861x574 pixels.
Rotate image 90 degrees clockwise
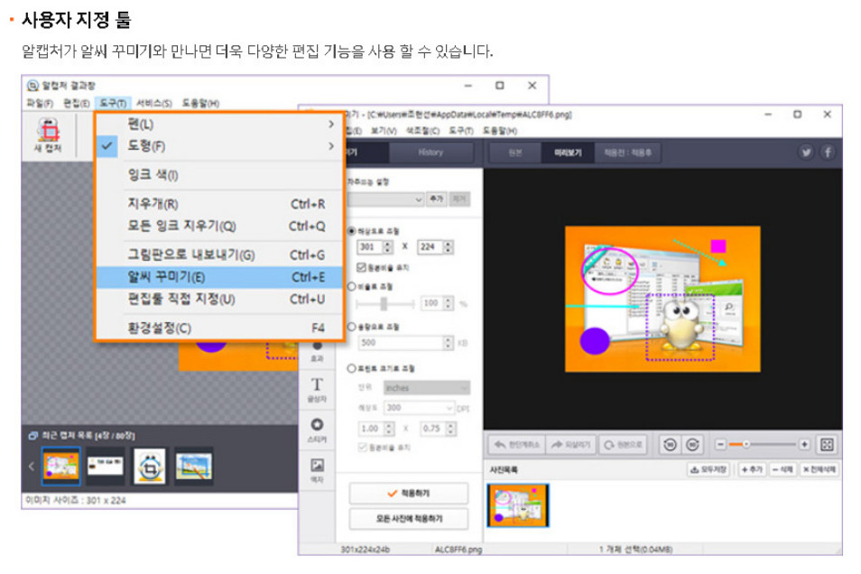click(x=692, y=444)
